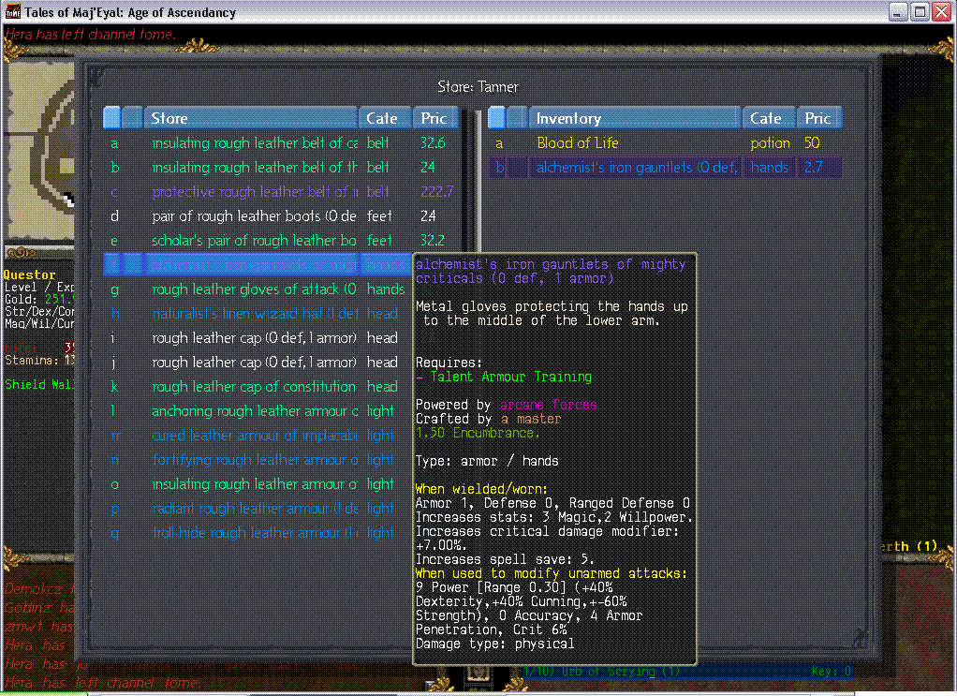Select highlighted alchemist's iron gauntlets store row f
The height and width of the screenshot is (696, 957).
[258, 264]
